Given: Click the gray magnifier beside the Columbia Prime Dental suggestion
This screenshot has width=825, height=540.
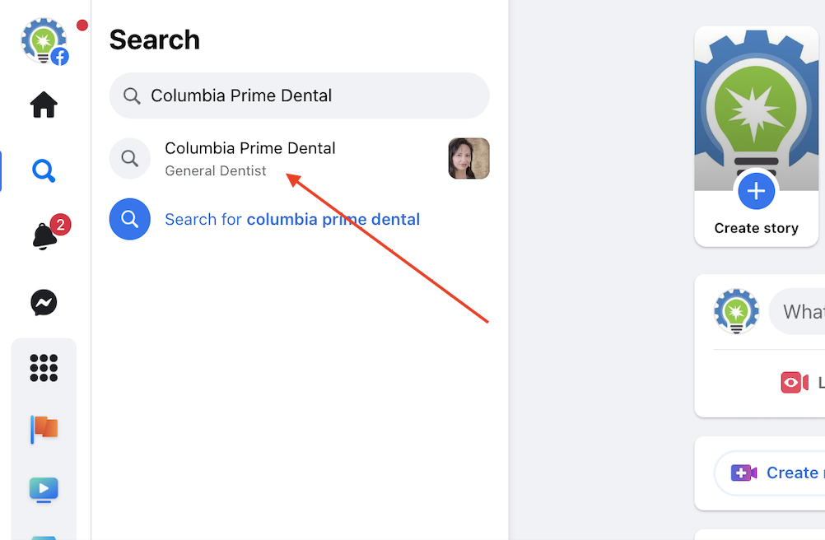Looking at the screenshot, I should (130, 158).
